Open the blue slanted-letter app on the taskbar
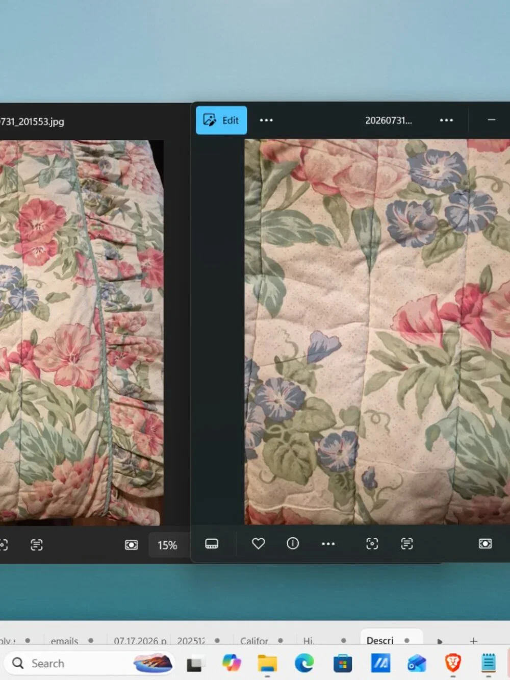 click(x=380, y=663)
